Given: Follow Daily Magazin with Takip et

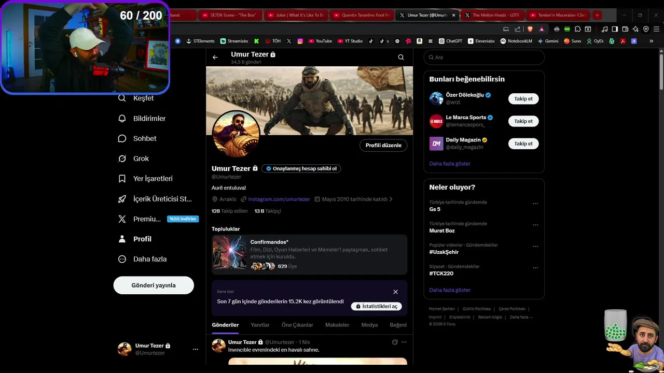Looking at the screenshot, I should coord(523,144).
